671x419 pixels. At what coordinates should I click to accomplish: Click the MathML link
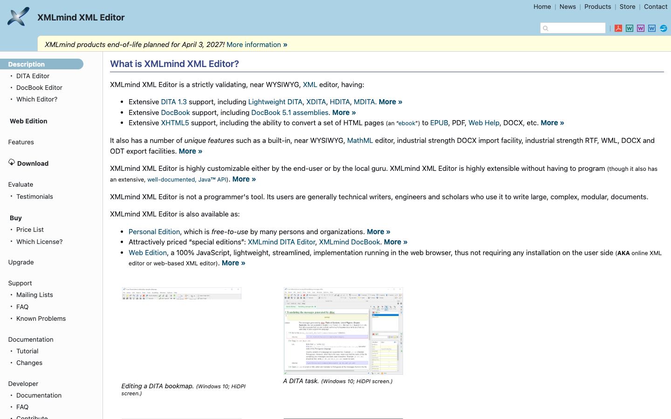(x=360, y=141)
